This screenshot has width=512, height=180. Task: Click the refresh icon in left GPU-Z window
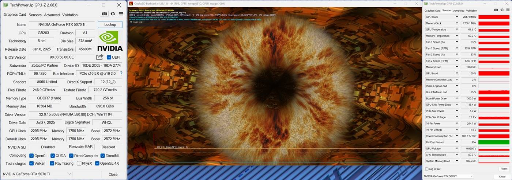coord(113,14)
